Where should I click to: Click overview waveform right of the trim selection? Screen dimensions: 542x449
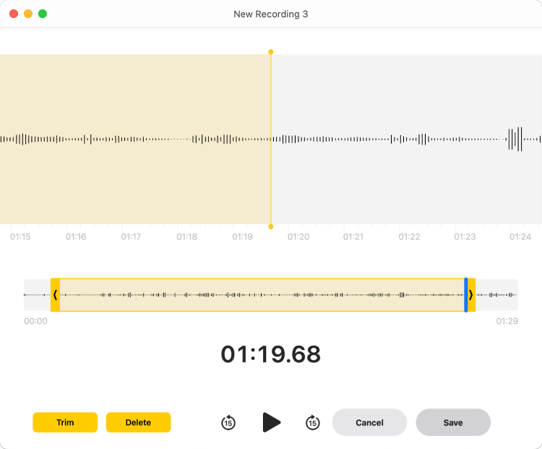pos(499,295)
